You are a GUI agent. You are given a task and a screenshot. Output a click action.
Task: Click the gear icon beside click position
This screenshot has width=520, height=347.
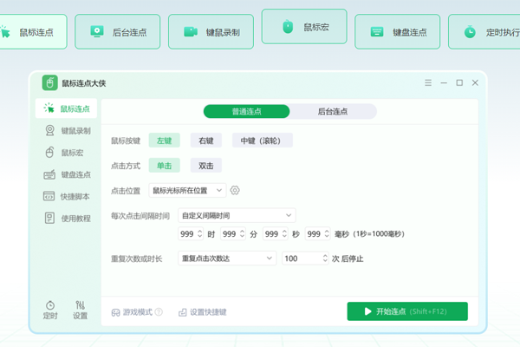235,190
